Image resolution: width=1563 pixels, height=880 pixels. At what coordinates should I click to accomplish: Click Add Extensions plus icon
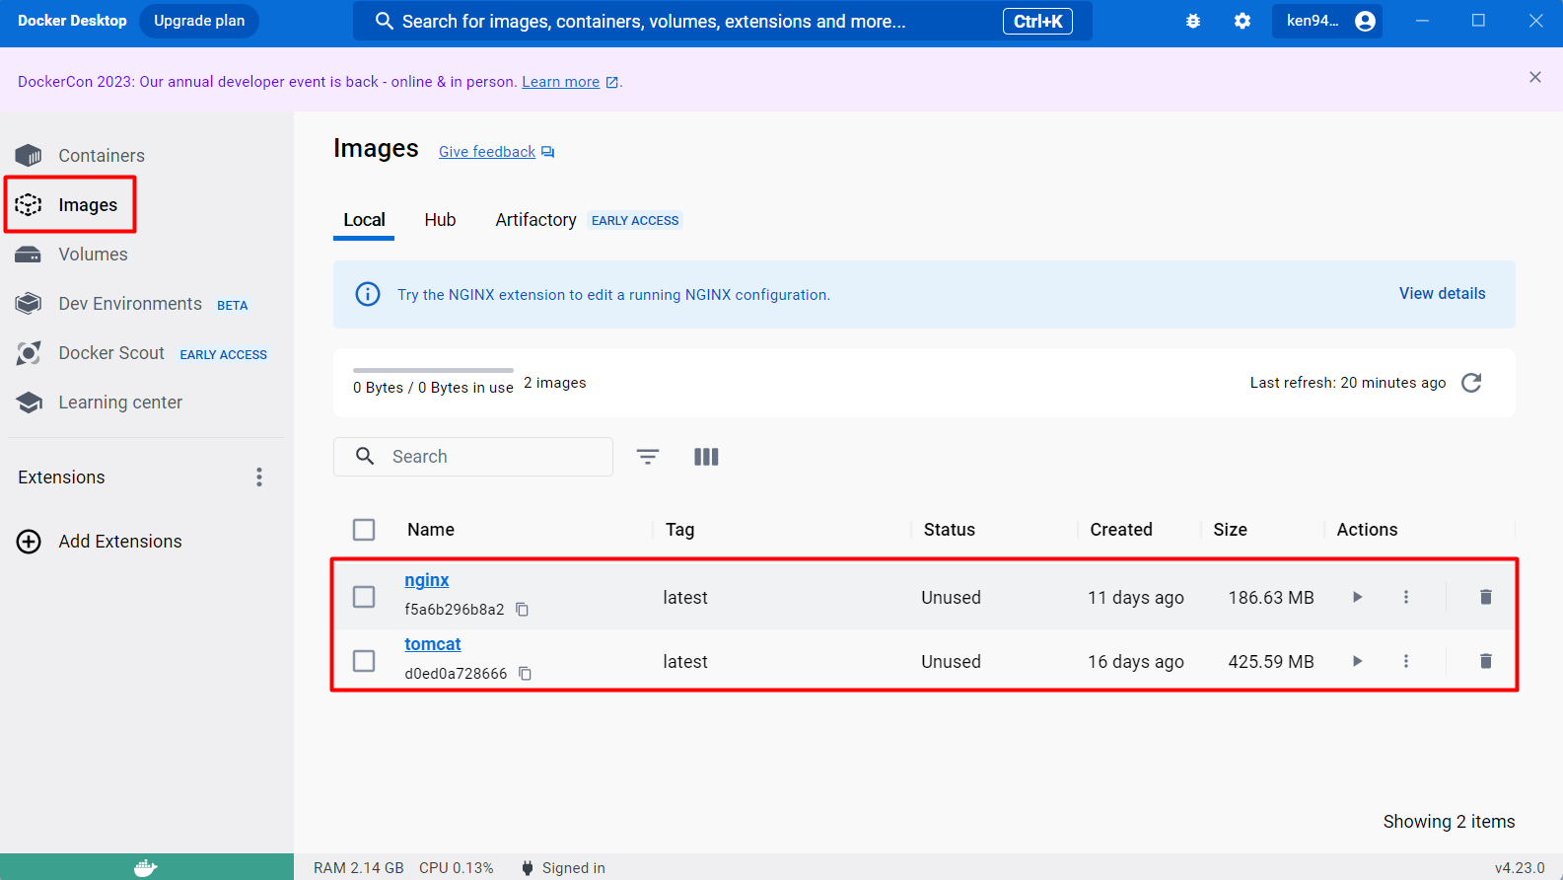[x=30, y=542]
